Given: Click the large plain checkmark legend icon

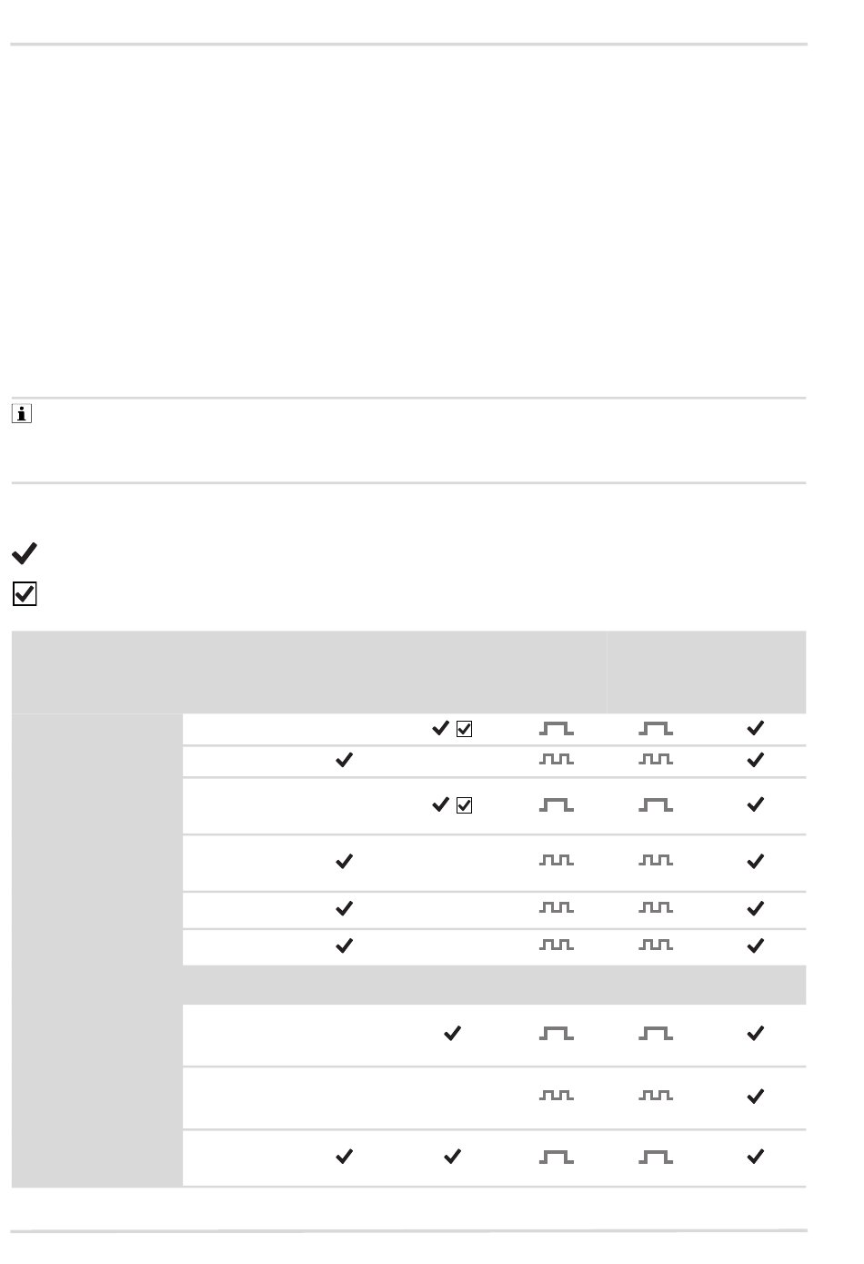Looking at the screenshot, I should point(25,553).
